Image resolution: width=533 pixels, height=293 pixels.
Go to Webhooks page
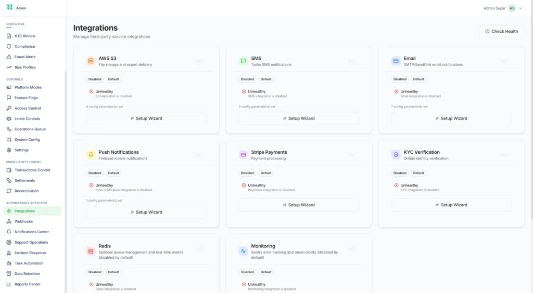click(33, 221)
